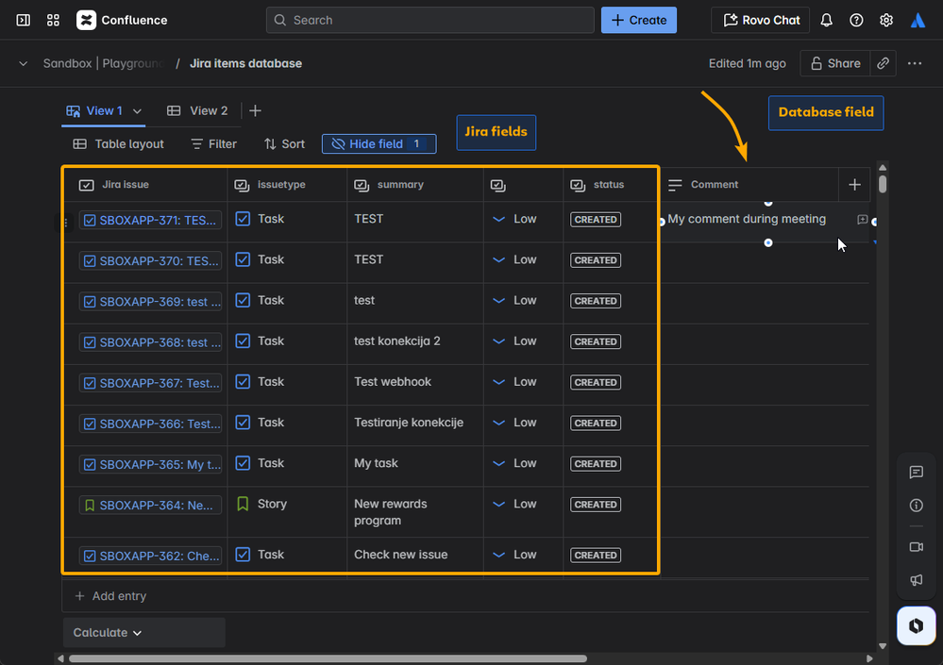Open the Calculate dropdown
Screen dimensions: 943x665
coord(108,633)
